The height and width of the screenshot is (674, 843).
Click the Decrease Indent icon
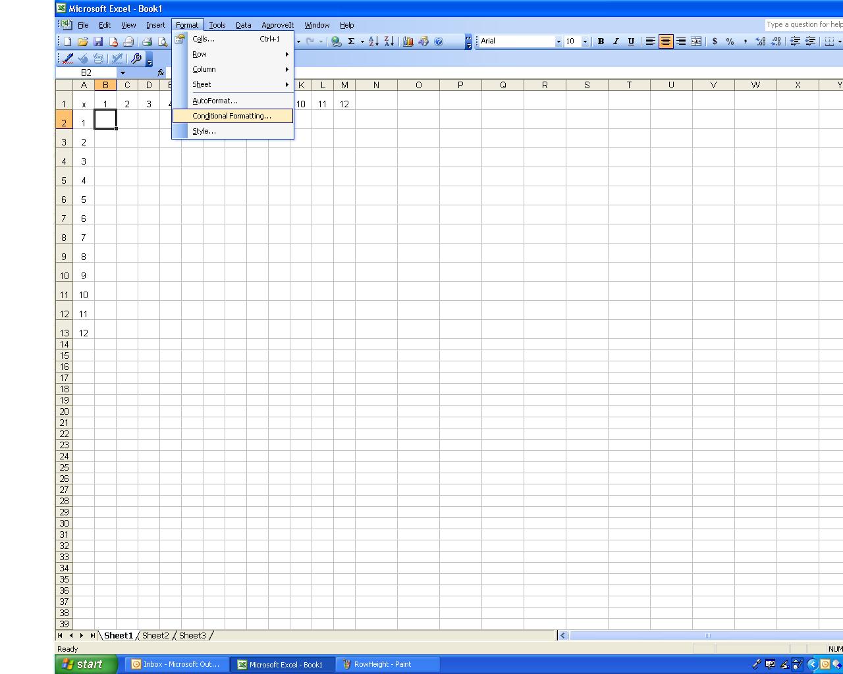click(795, 41)
